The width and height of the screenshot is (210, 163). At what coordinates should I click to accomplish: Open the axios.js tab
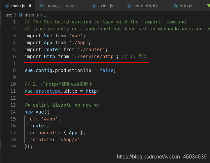[x=105, y=6]
